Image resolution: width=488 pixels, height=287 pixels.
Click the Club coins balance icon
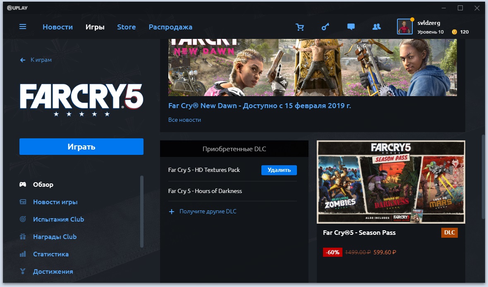[x=455, y=32]
